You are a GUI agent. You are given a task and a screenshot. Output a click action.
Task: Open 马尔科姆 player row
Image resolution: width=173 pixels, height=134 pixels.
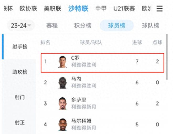(102, 124)
